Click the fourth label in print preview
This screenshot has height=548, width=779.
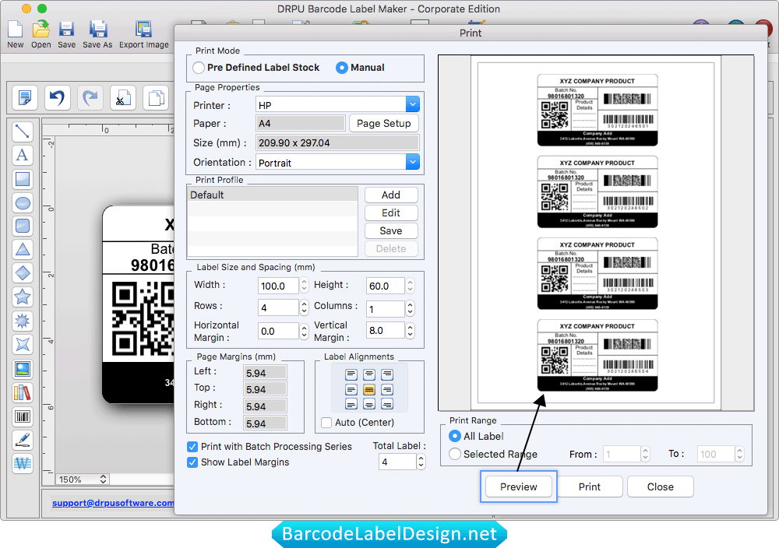point(597,356)
